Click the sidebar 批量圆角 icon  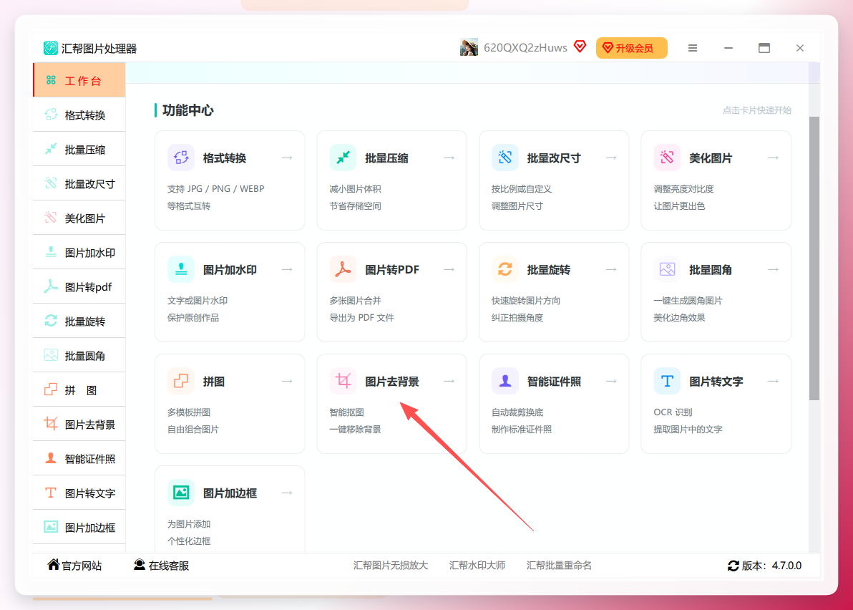point(51,355)
